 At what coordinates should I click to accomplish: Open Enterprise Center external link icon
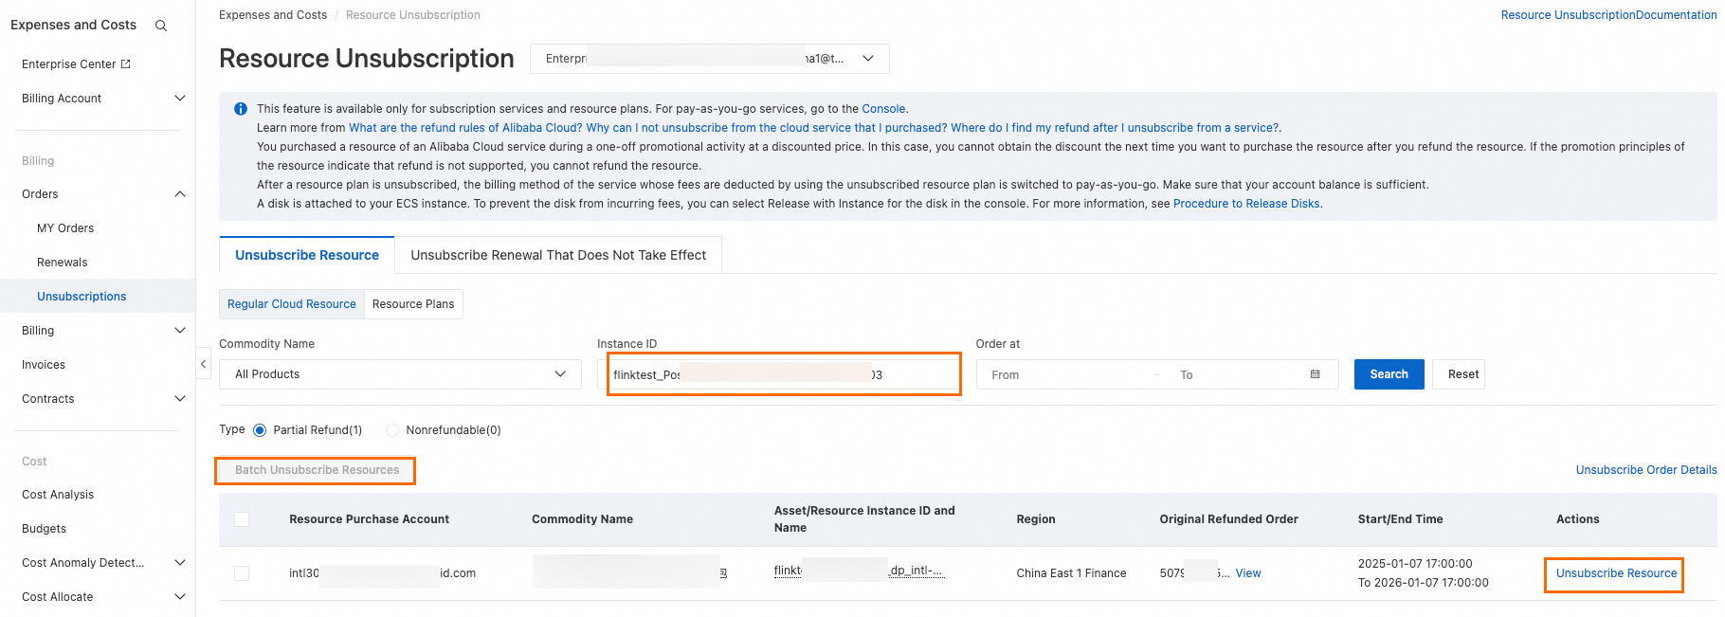tap(126, 64)
